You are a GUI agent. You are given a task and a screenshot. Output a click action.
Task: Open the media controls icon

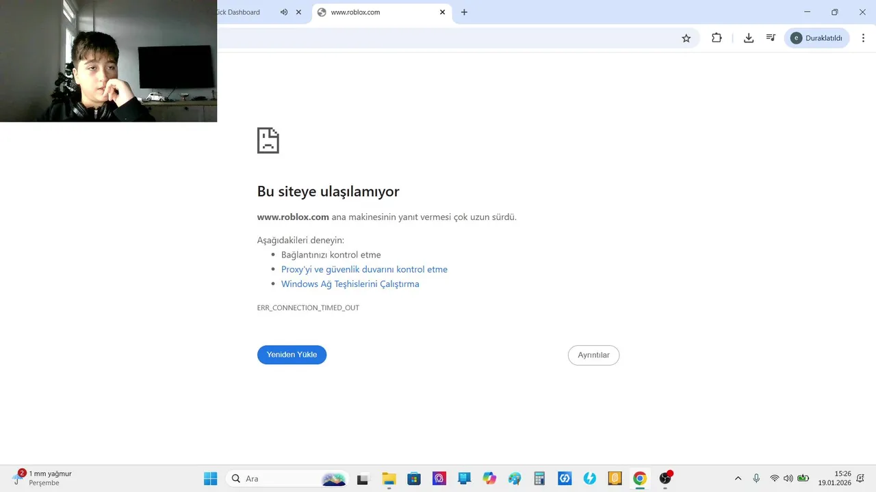pos(771,38)
